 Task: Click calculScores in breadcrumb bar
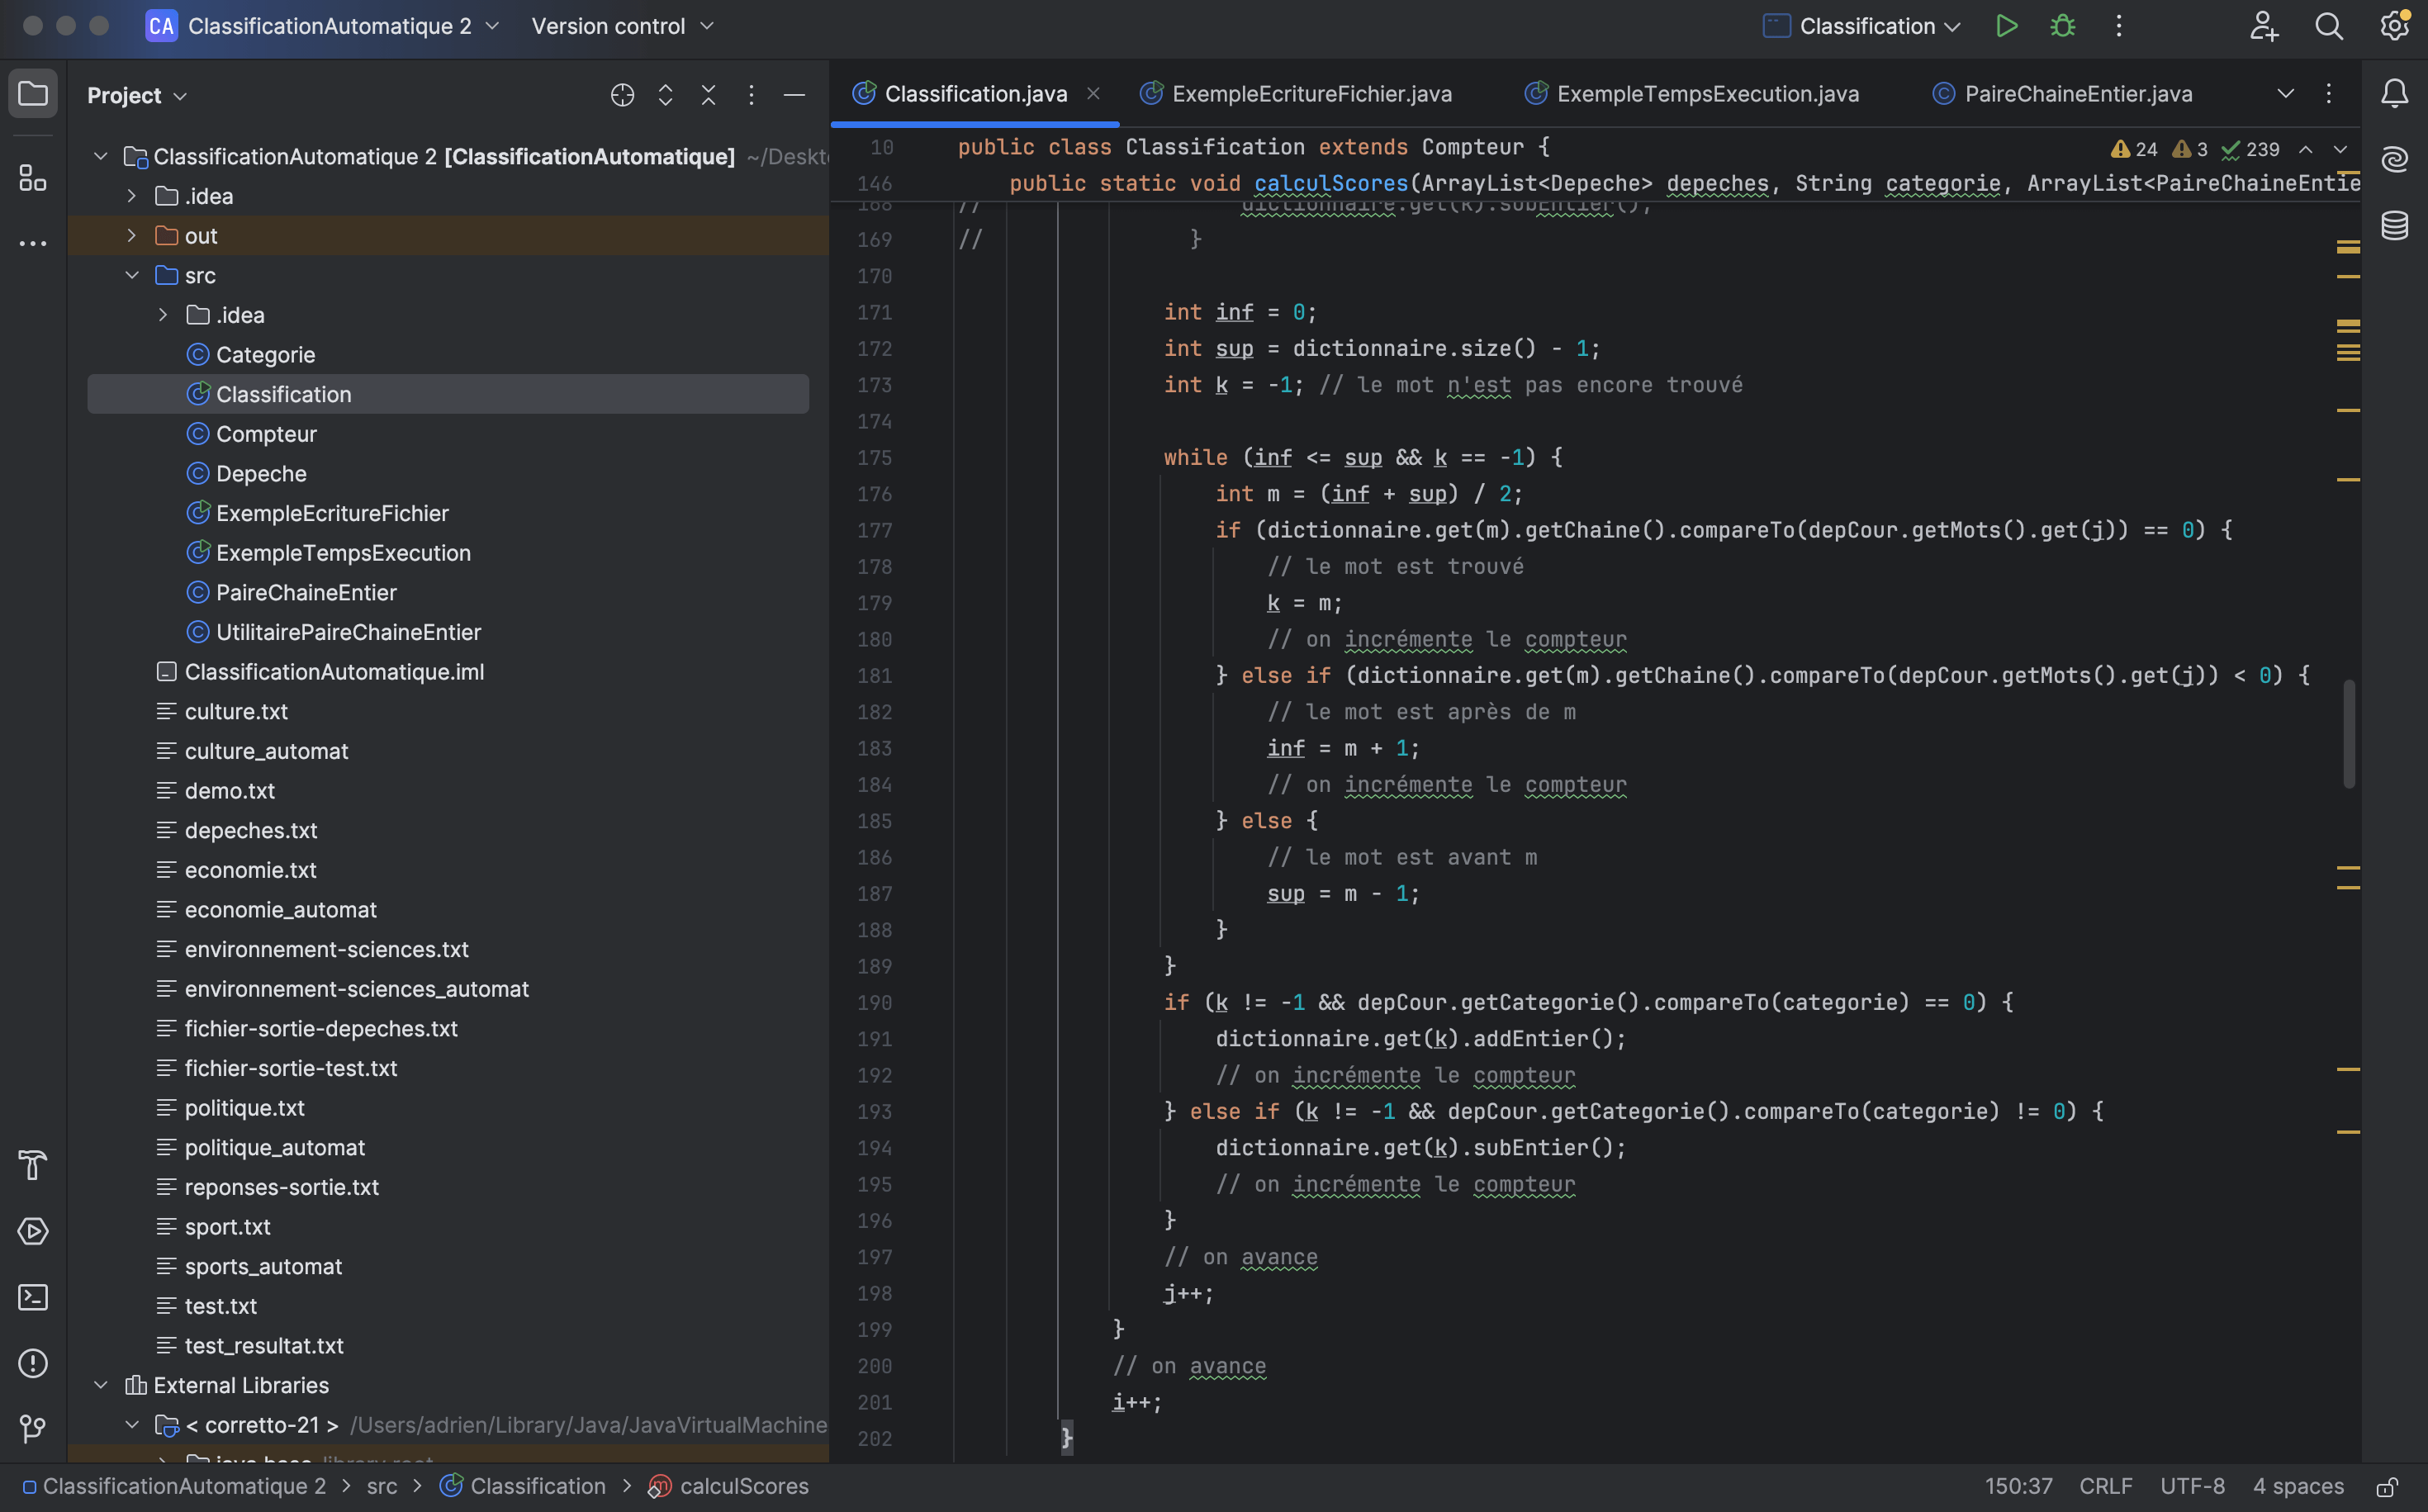744,1486
